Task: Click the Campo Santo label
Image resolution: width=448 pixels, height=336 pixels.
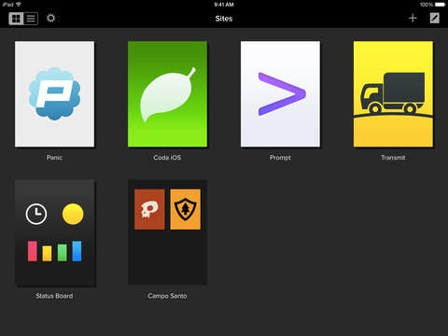Action: pos(167,296)
